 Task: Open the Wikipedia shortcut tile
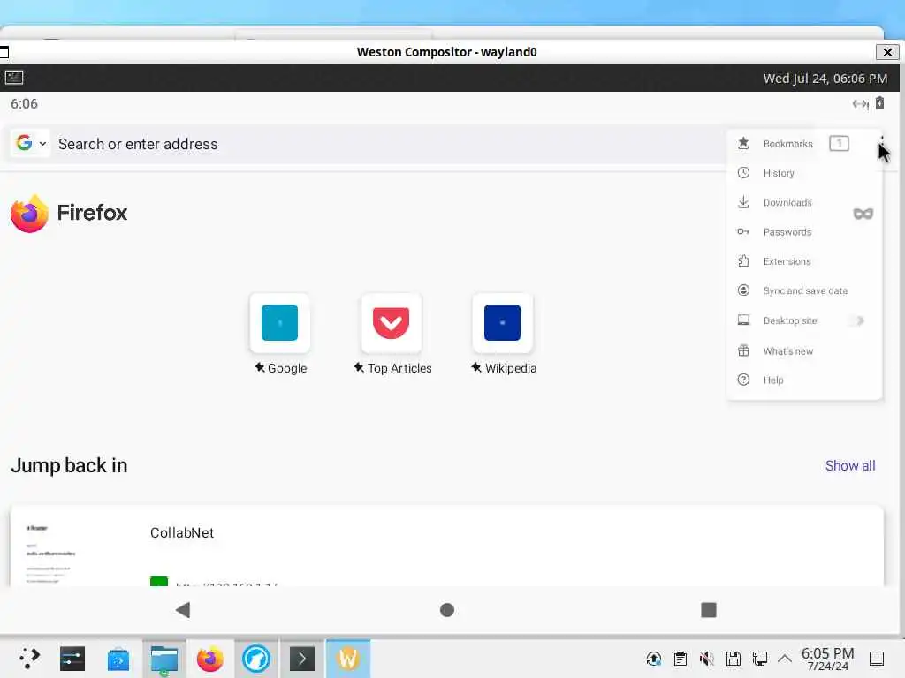tap(502, 323)
